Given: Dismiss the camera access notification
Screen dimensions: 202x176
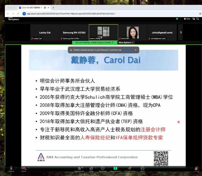Looking at the screenshot, I should pyautogui.click(x=135, y=50).
